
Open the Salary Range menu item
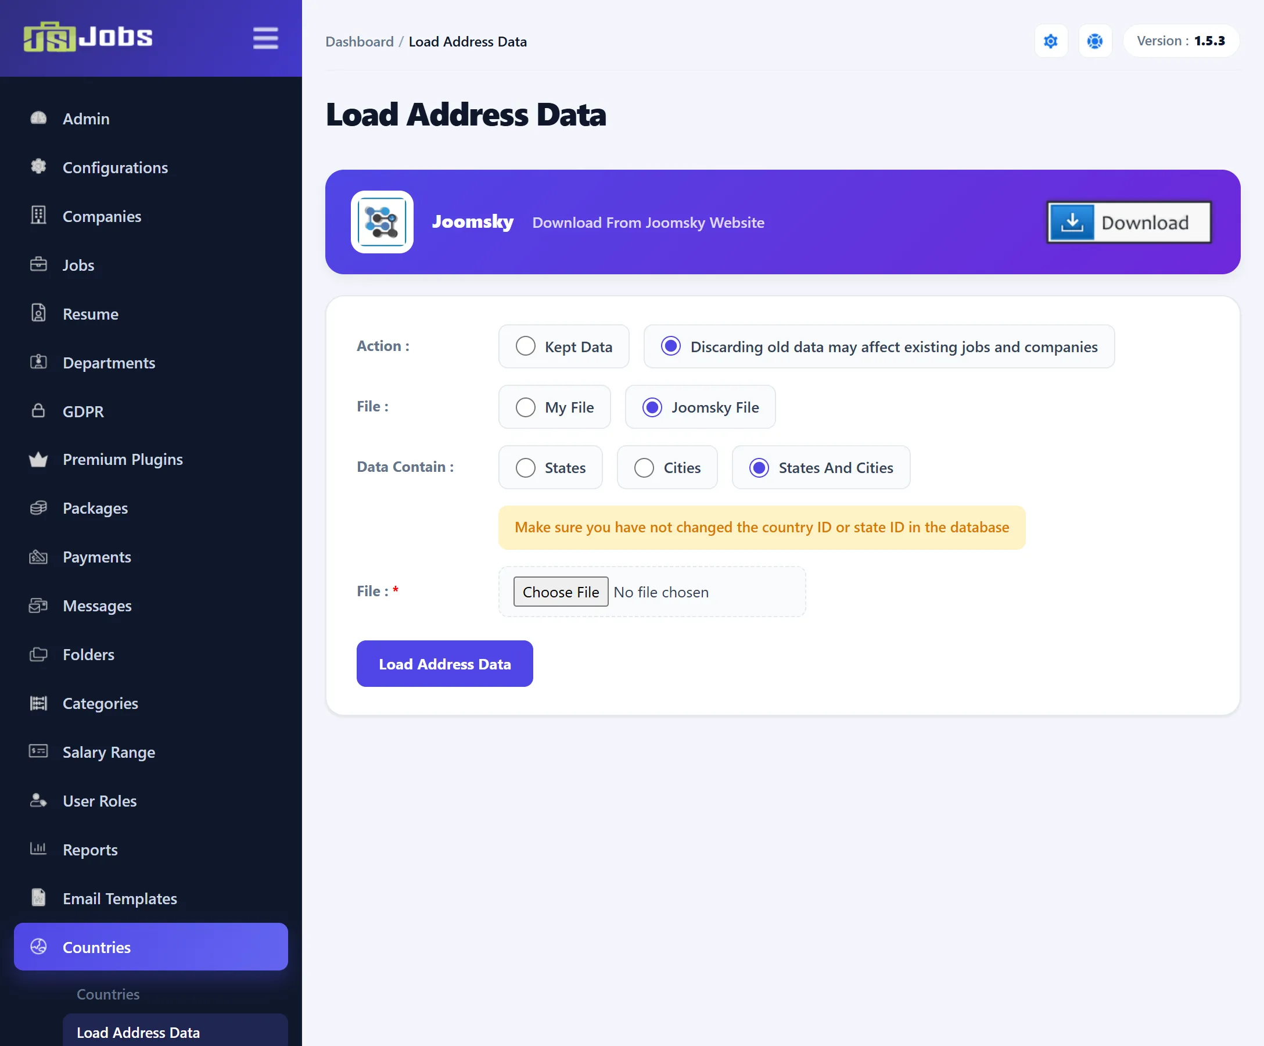point(150,751)
